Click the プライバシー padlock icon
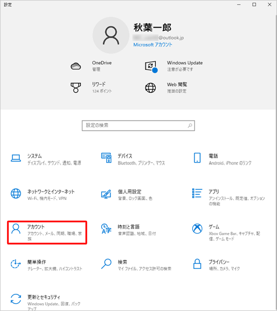The image size is (277, 311). point(197,264)
